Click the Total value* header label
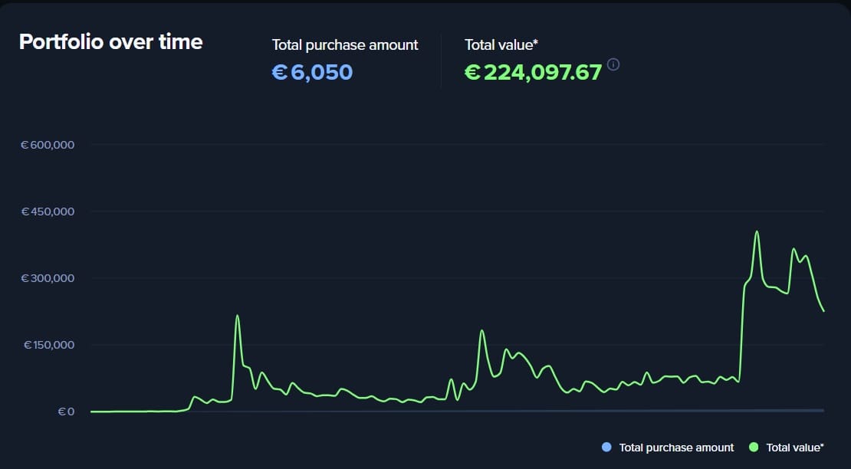The image size is (851, 469). pos(501,45)
